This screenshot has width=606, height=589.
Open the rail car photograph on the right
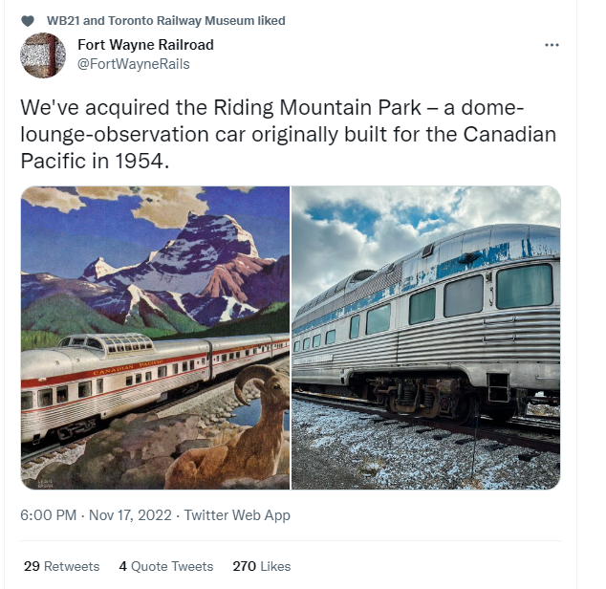[425, 338]
